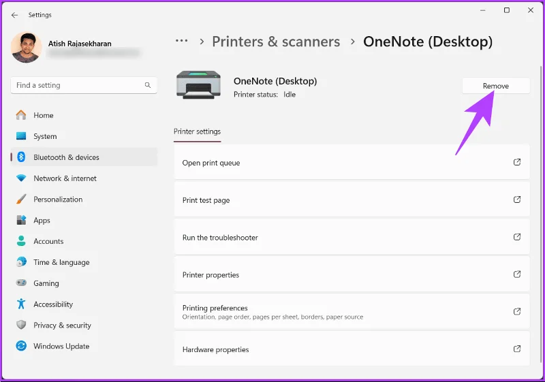
Task: Click the OneNote printer device icon
Action: click(198, 84)
